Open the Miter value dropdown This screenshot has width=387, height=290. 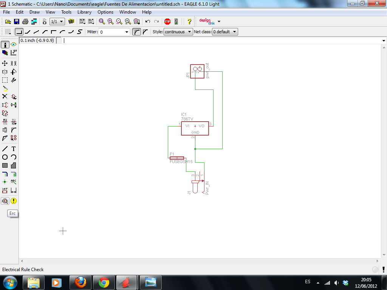(127, 32)
